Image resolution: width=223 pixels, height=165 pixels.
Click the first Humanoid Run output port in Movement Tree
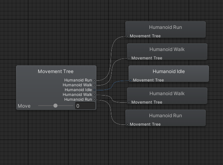coord(94,80)
